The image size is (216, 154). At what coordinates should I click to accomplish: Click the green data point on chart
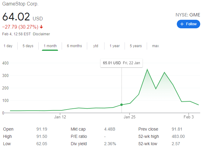click(x=122, y=105)
